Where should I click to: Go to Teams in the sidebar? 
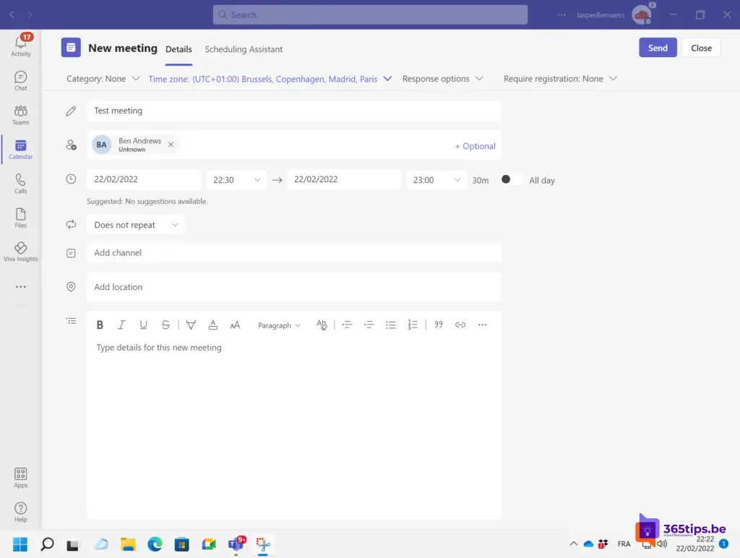coord(21,115)
